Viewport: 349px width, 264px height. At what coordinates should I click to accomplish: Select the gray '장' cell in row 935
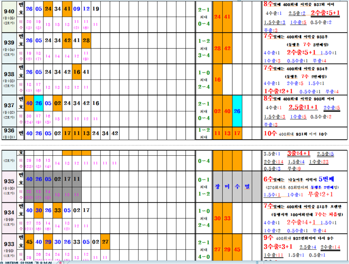218,186
